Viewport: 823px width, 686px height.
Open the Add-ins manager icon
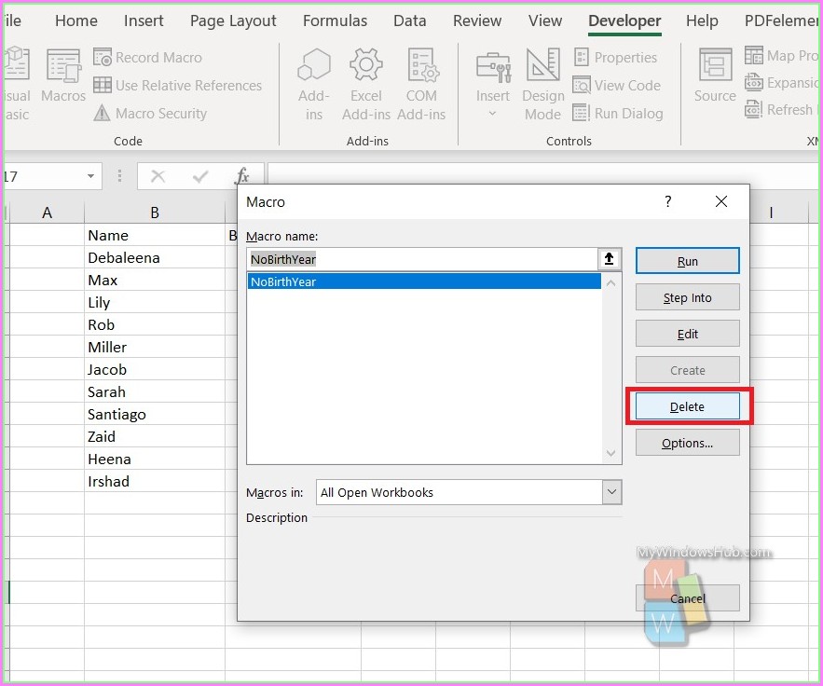(314, 65)
